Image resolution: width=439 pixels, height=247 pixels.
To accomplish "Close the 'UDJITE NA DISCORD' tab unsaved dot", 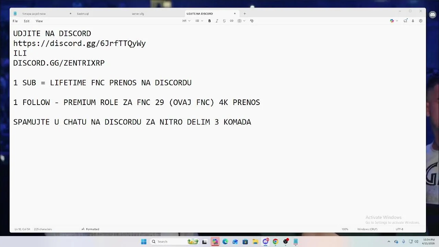I will [x=235, y=14].
